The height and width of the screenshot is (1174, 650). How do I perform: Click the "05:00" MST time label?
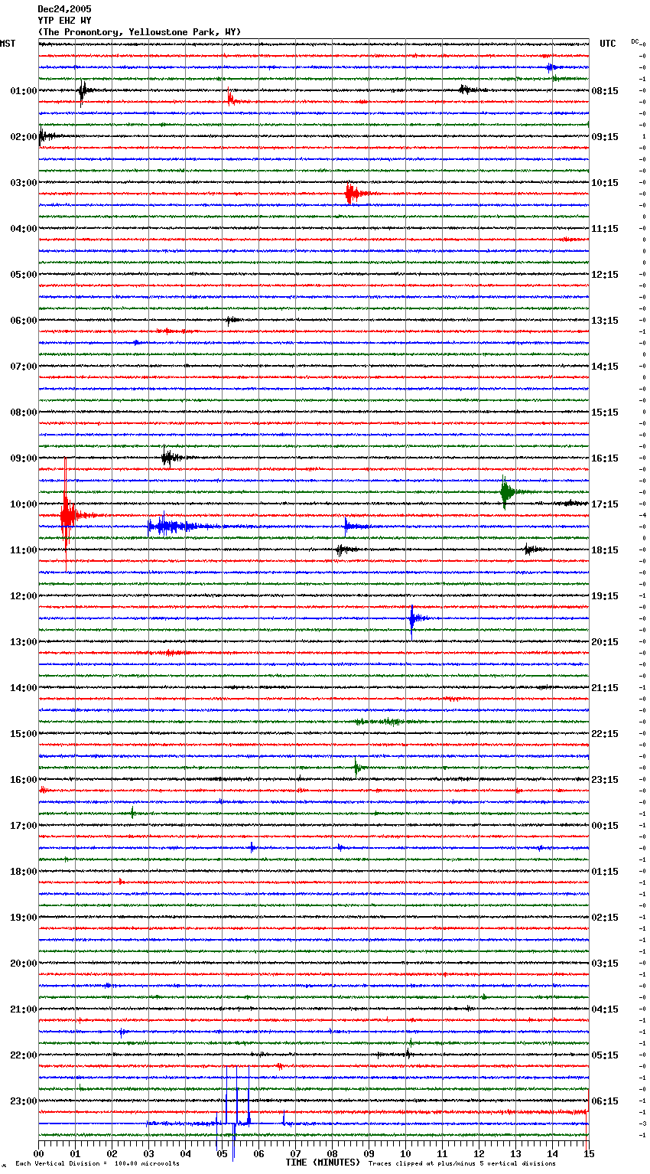pyautogui.click(x=23, y=275)
